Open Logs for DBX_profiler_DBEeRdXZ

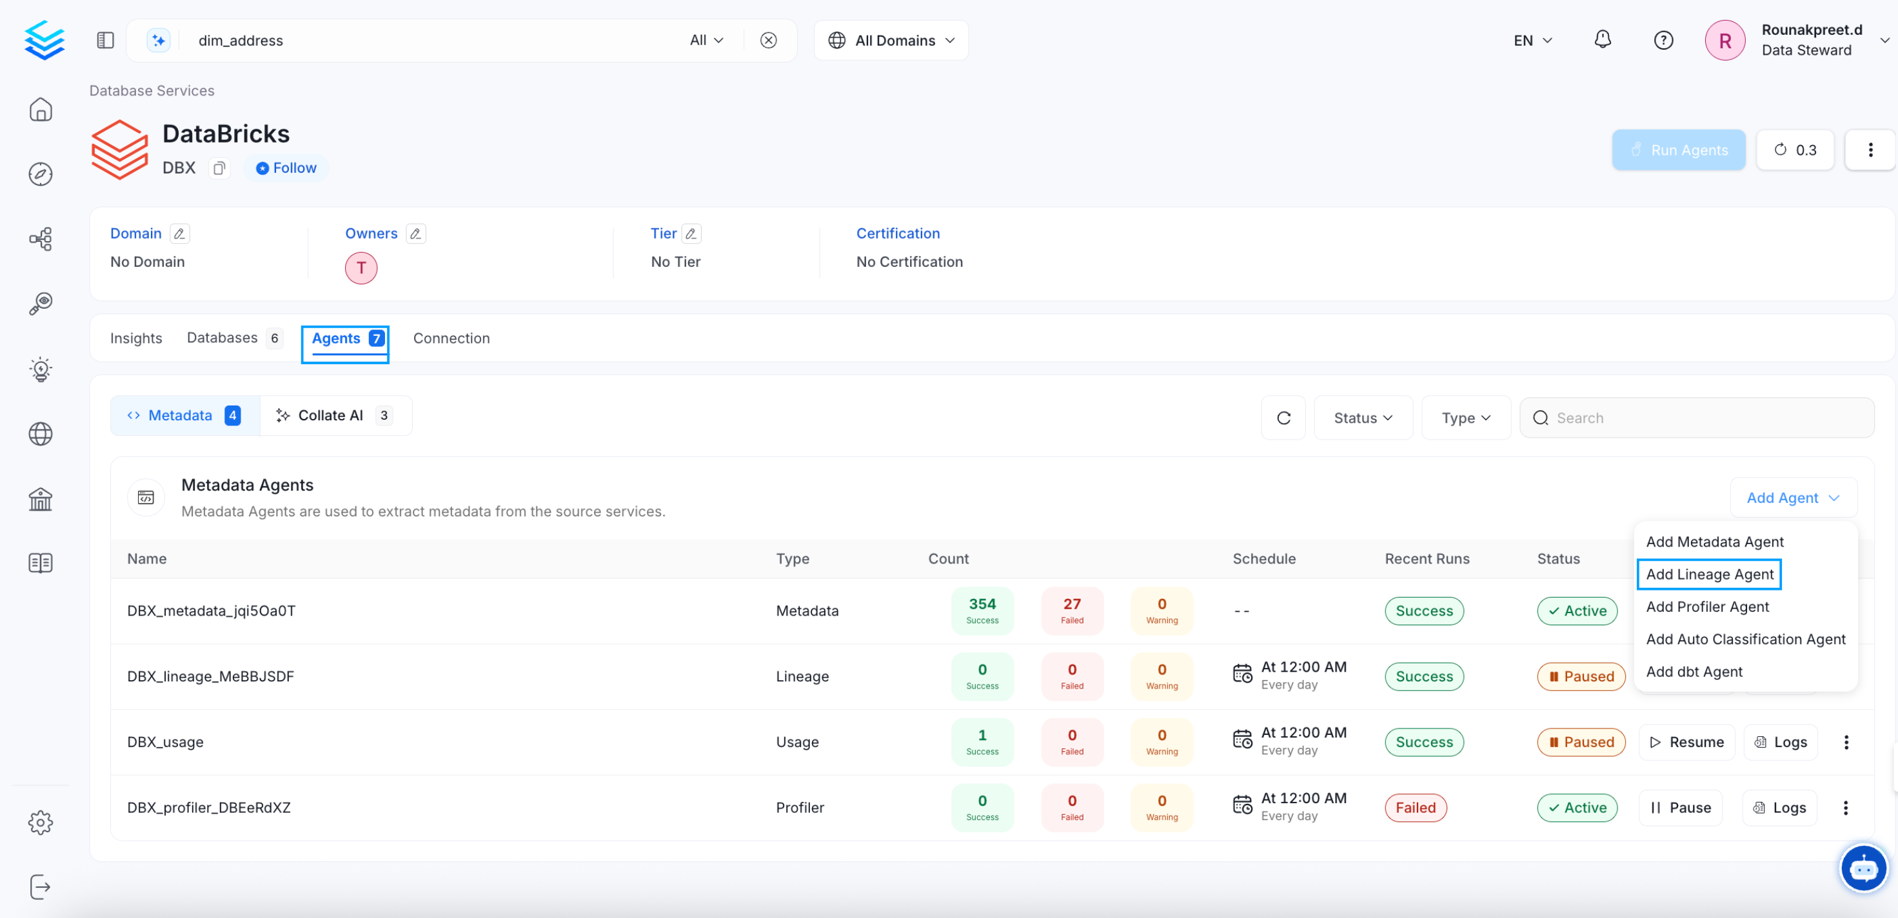pyautogui.click(x=1779, y=808)
